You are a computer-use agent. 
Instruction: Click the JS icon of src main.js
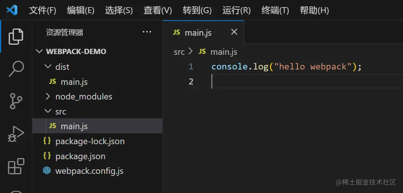pyautogui.click(x=52, y=126)
